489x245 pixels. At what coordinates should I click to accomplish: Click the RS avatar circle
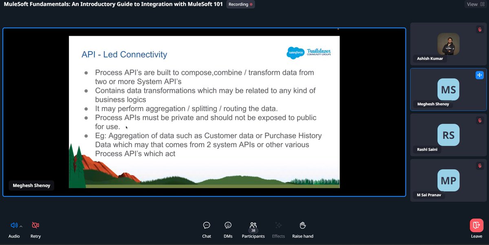point(448,135)
